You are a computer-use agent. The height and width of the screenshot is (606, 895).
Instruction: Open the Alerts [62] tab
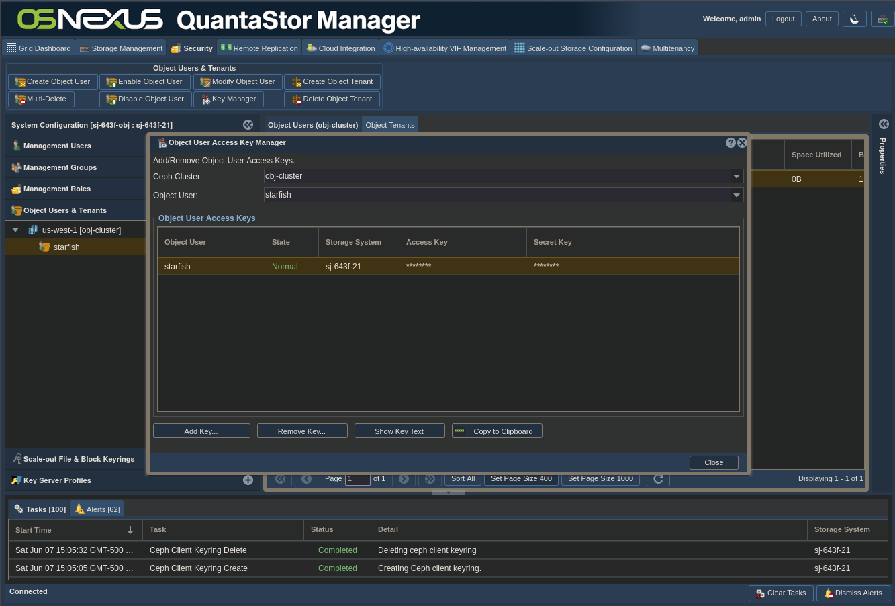(97, 509)
